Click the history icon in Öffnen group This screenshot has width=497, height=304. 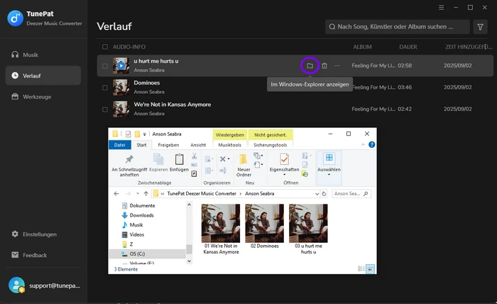click(x=305, y=174)
